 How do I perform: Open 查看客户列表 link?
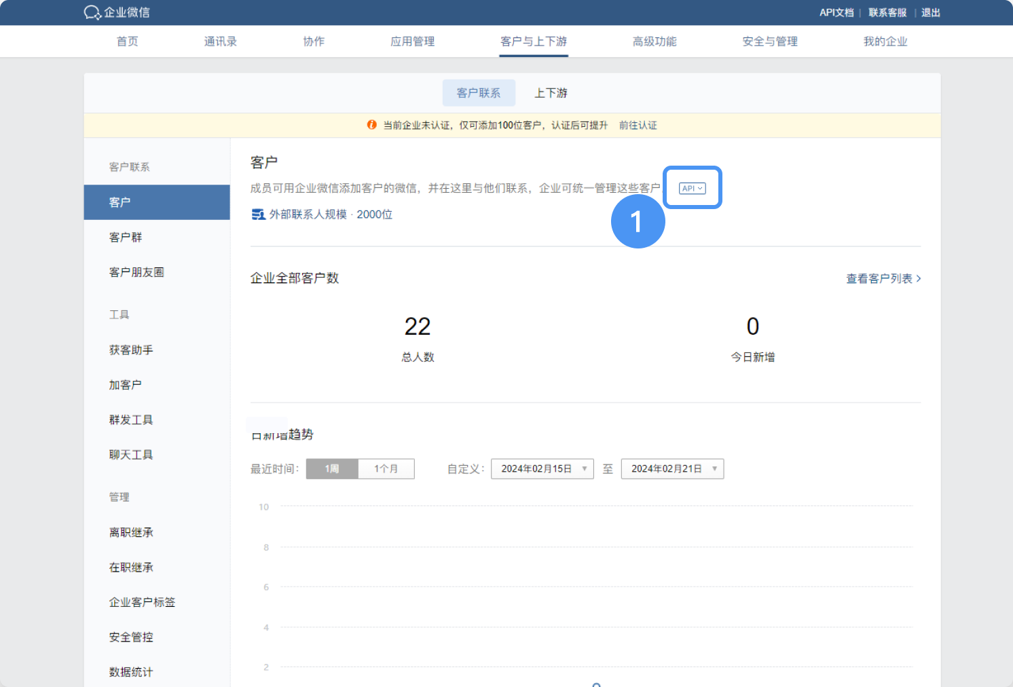[x=883, y=279]
